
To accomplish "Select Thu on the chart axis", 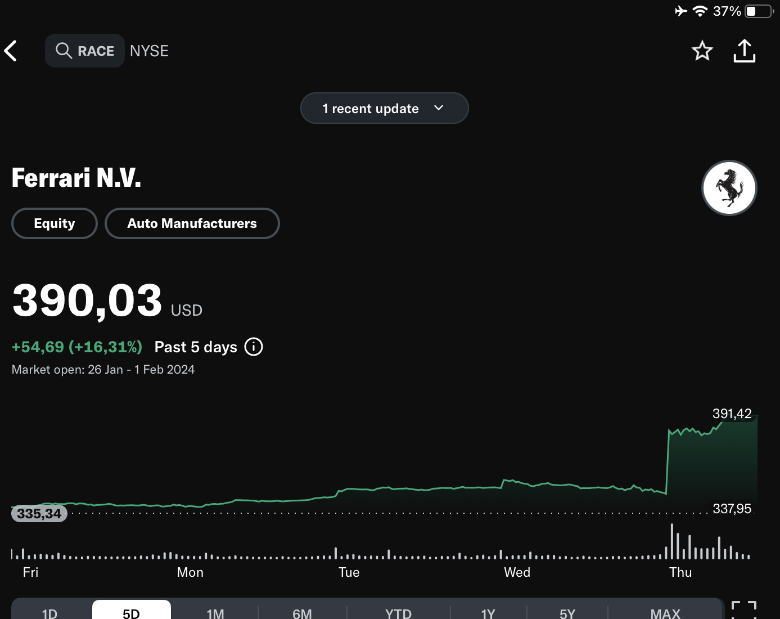I will [x=680, y=572].
